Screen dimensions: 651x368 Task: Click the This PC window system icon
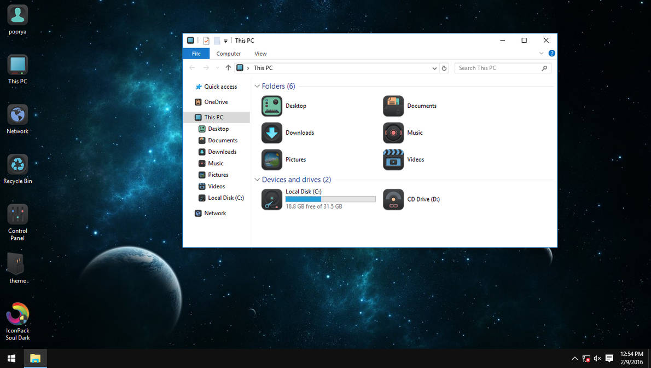[190, 41]
